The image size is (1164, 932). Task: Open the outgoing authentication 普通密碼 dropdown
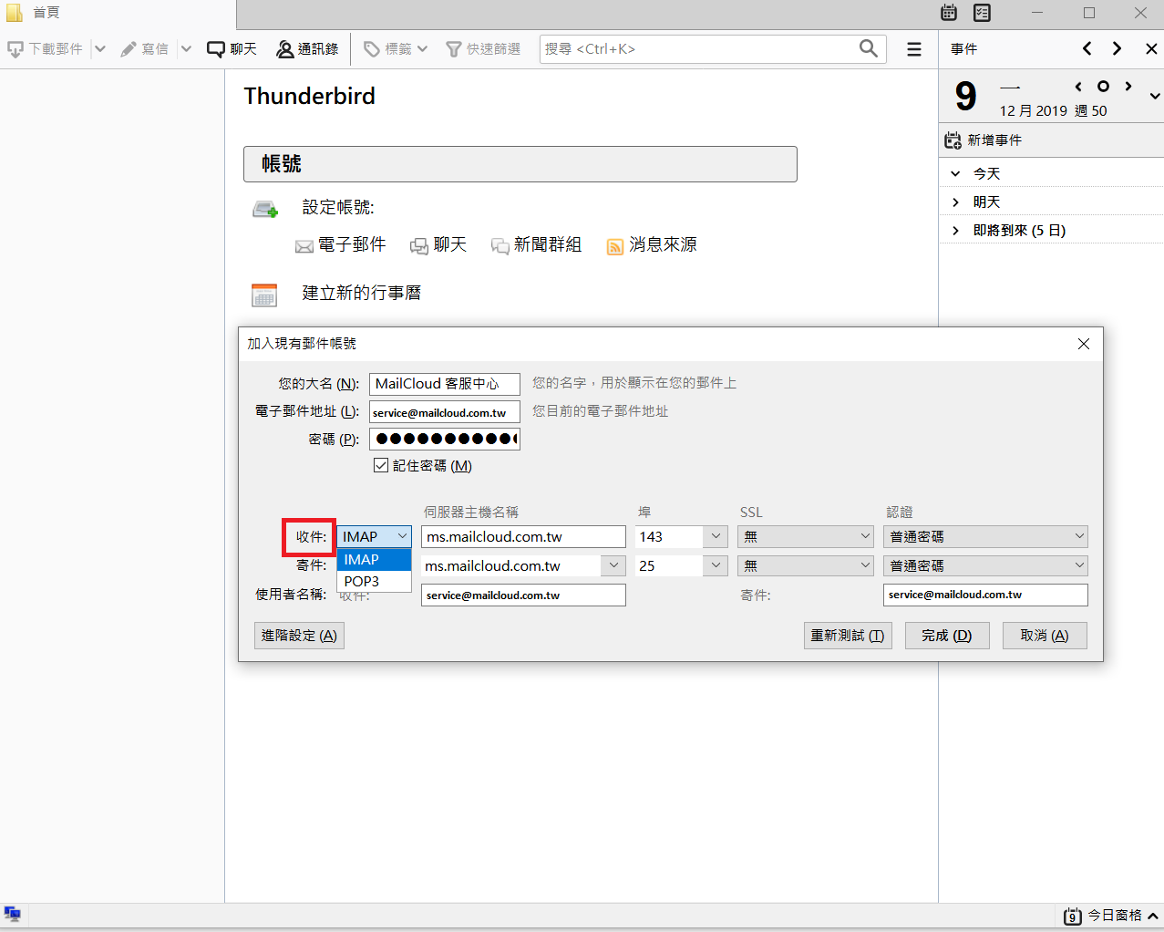click(x=985, y=566)
